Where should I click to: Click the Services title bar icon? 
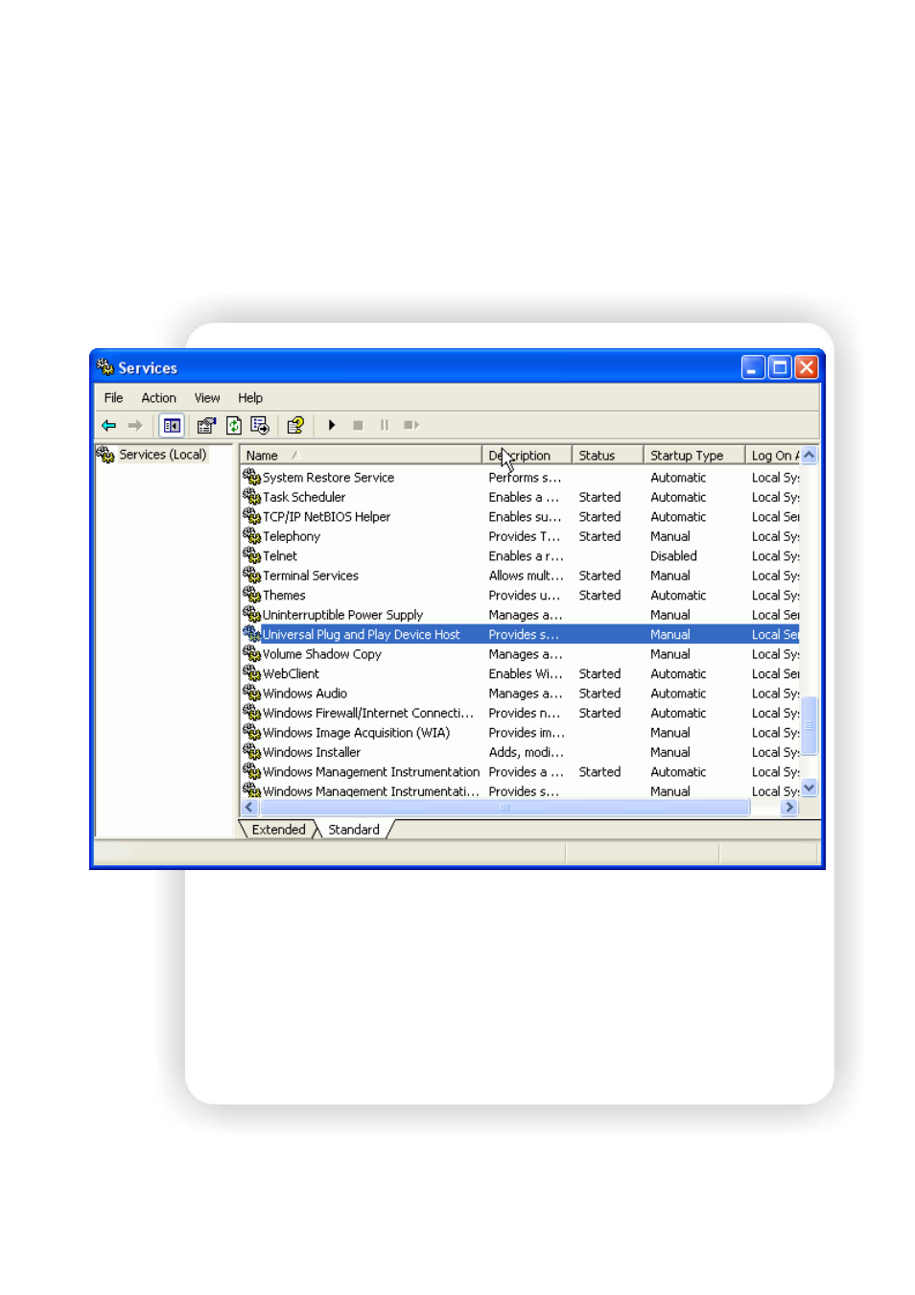[x=106, y=366]
